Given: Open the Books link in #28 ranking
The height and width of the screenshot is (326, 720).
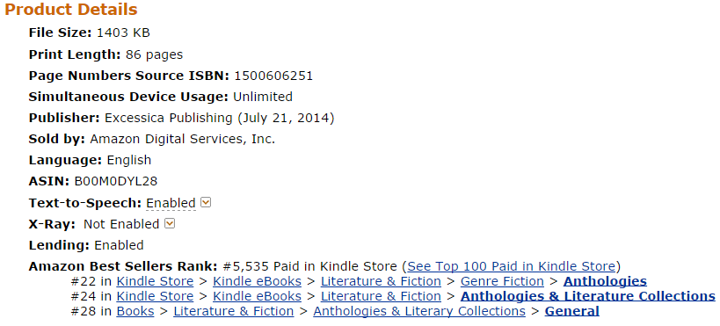Looking at the screenshot, I should click(135, 311).
